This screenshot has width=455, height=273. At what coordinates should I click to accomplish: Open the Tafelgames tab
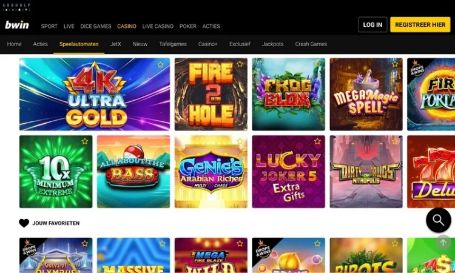[173, 44]
